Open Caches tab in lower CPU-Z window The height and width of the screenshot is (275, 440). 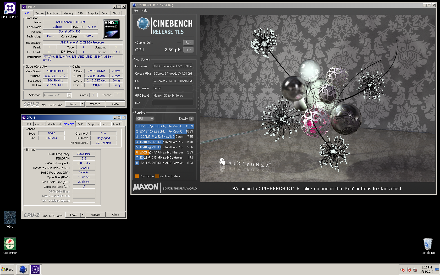pyautogui.click(x=40, y=124)
